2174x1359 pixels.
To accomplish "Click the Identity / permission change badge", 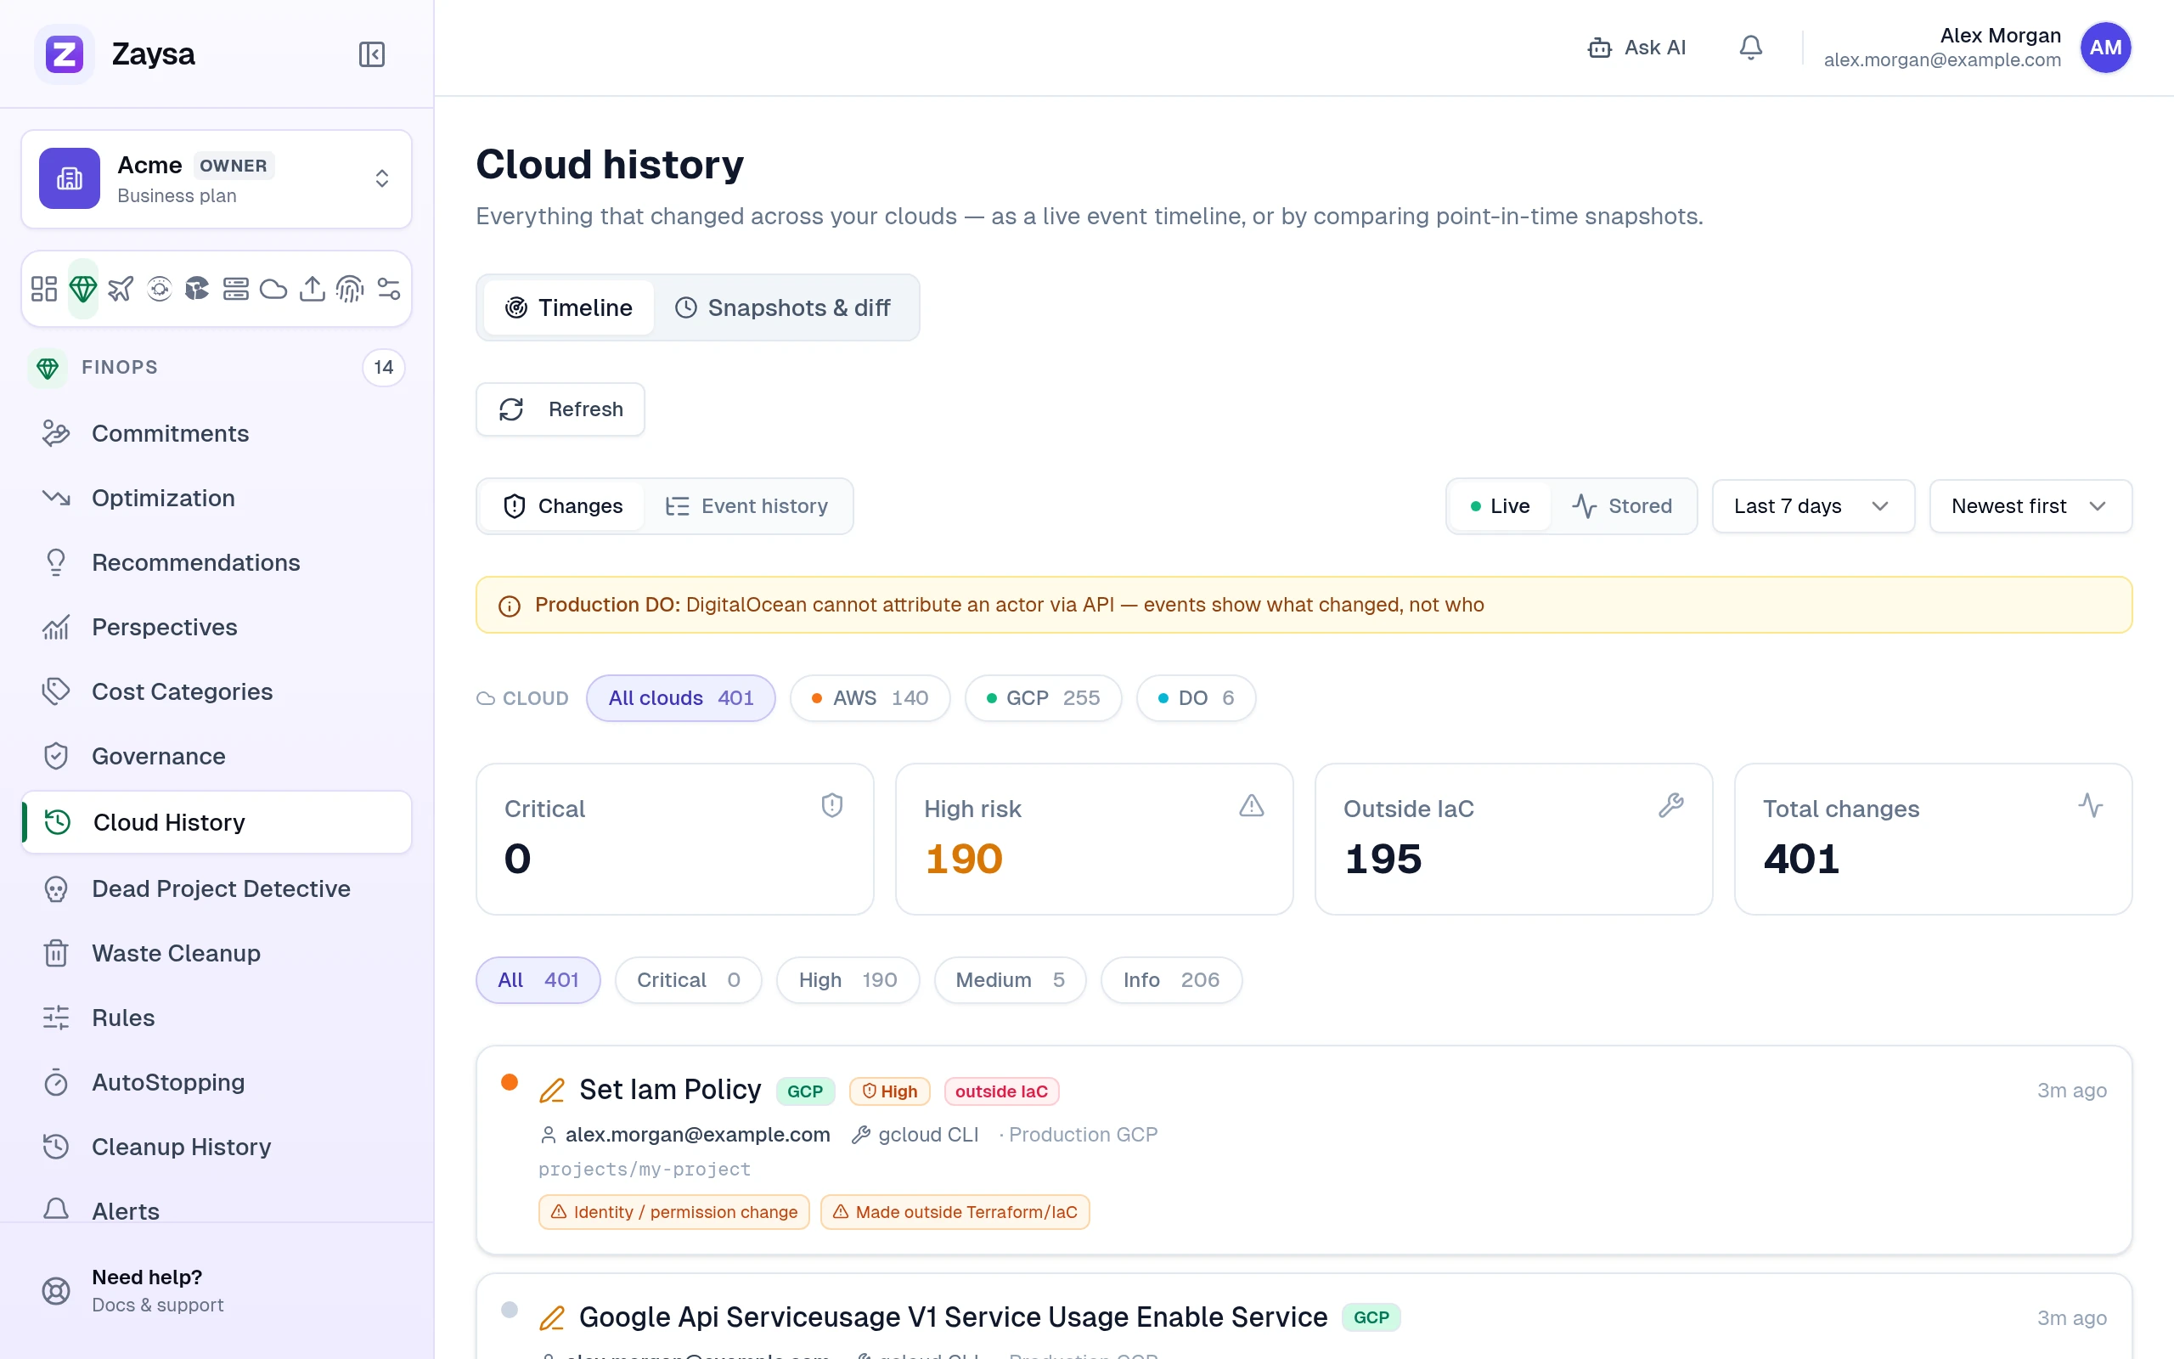I will [673, 1213].
